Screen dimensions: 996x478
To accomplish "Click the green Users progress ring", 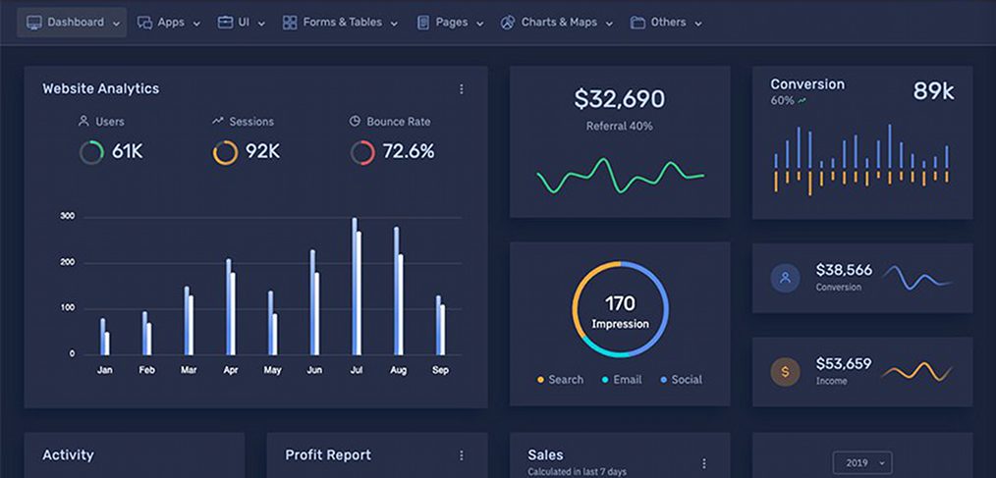I will 91,153.
